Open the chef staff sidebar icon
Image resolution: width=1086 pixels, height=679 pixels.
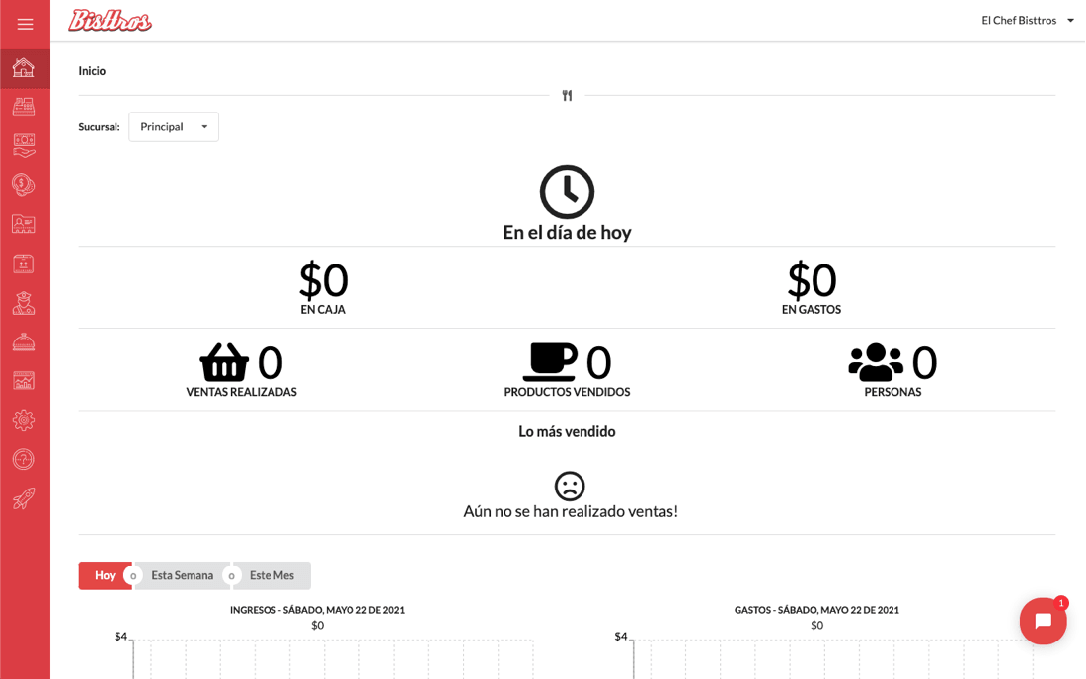(x=24, y=303)
